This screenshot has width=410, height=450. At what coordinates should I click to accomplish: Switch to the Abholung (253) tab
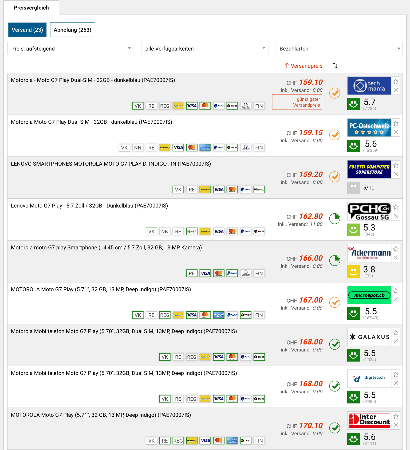pyautogui.click(x=73, y=30)
